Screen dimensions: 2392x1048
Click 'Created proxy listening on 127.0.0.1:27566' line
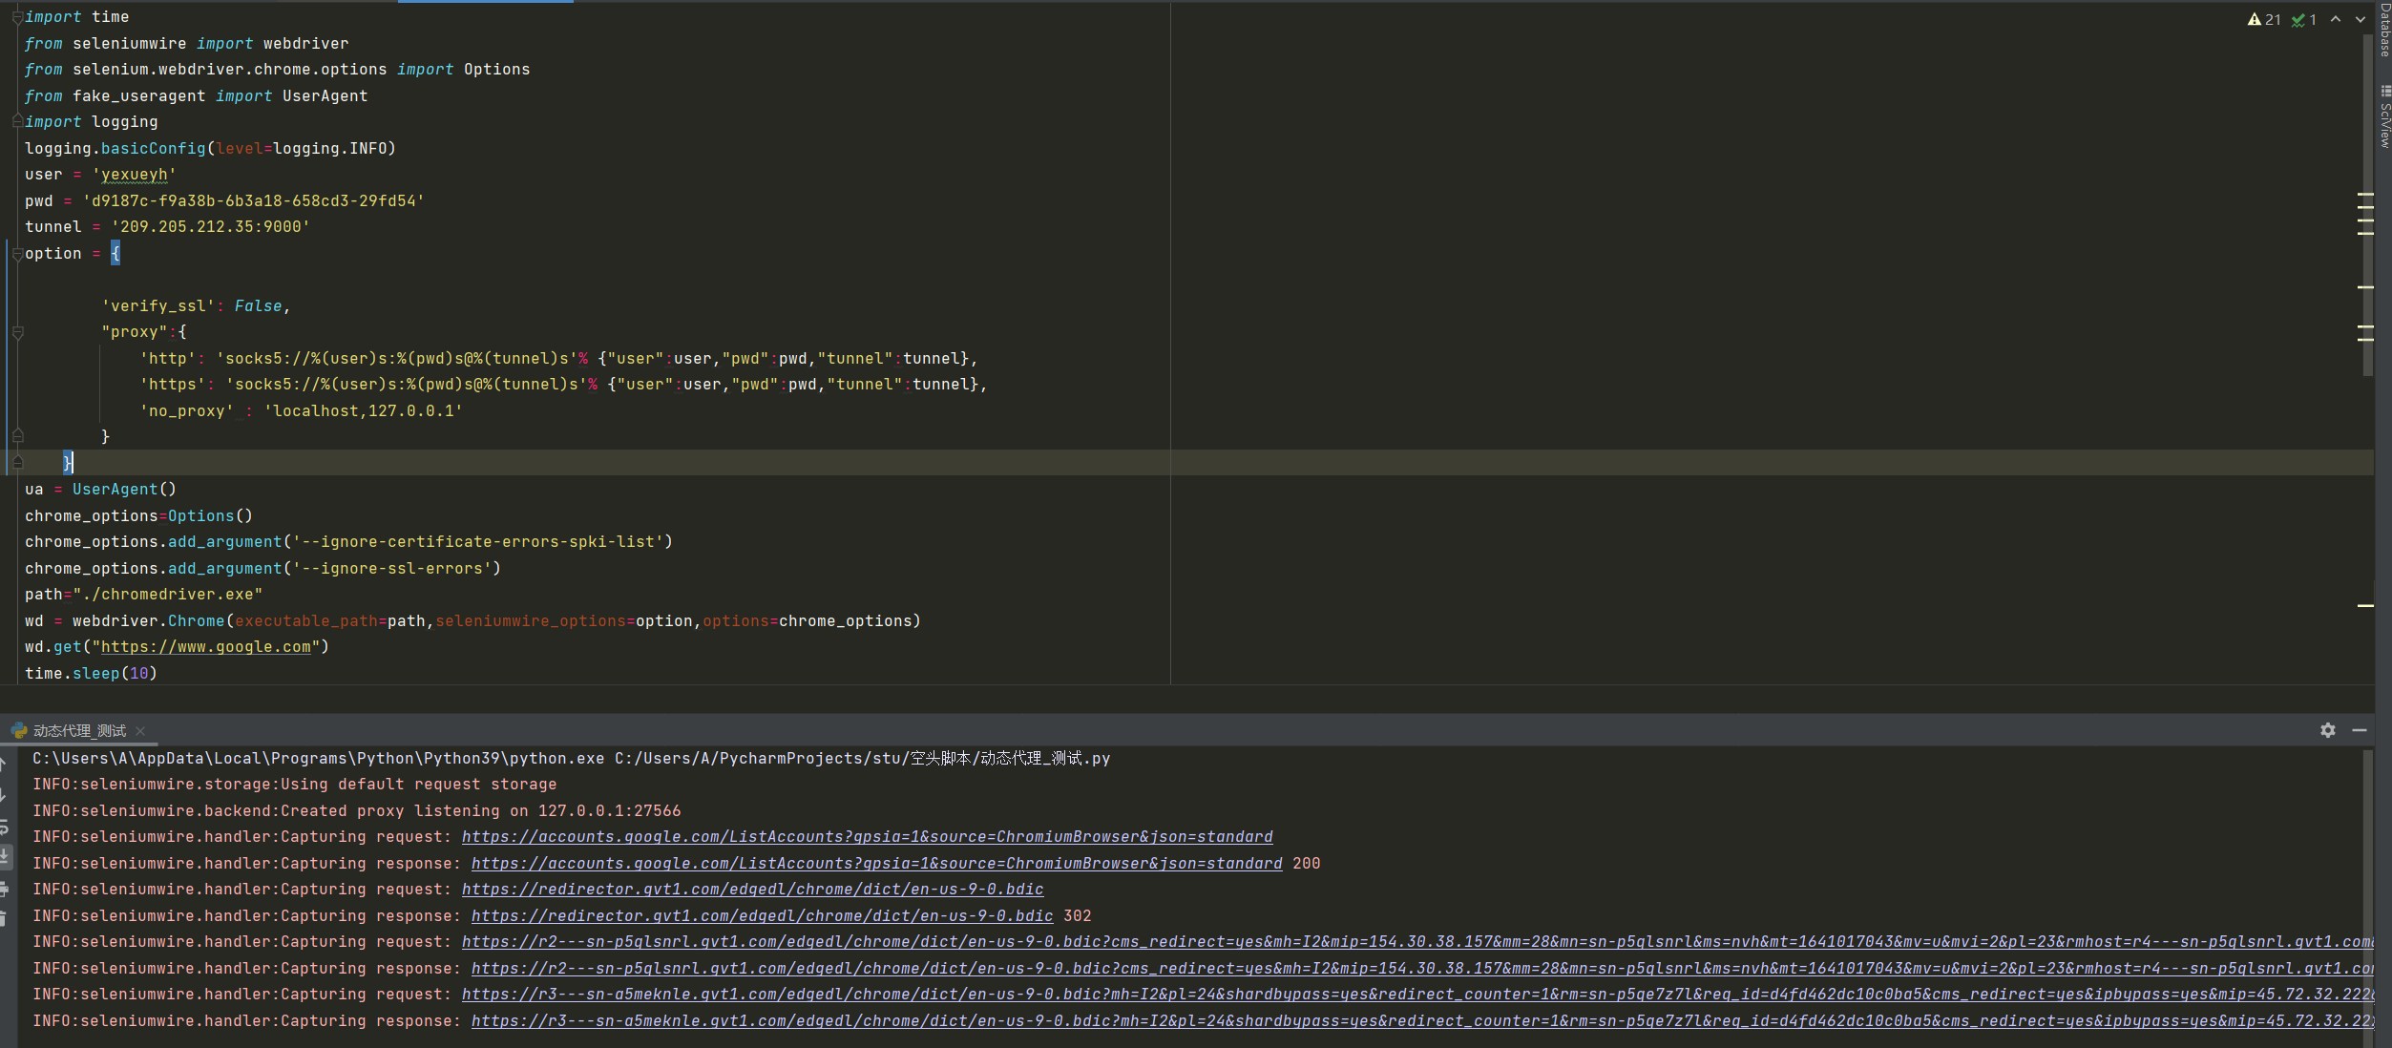[x=356, y=811]
